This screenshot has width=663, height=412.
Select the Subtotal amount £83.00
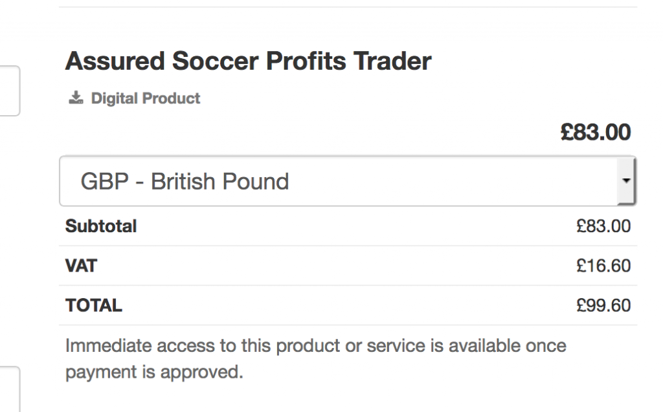[603, 226]
